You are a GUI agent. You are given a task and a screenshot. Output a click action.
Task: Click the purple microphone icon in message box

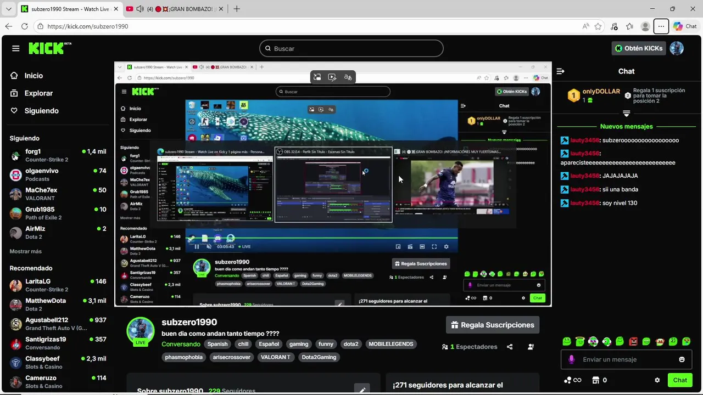[x=571, y=359]
